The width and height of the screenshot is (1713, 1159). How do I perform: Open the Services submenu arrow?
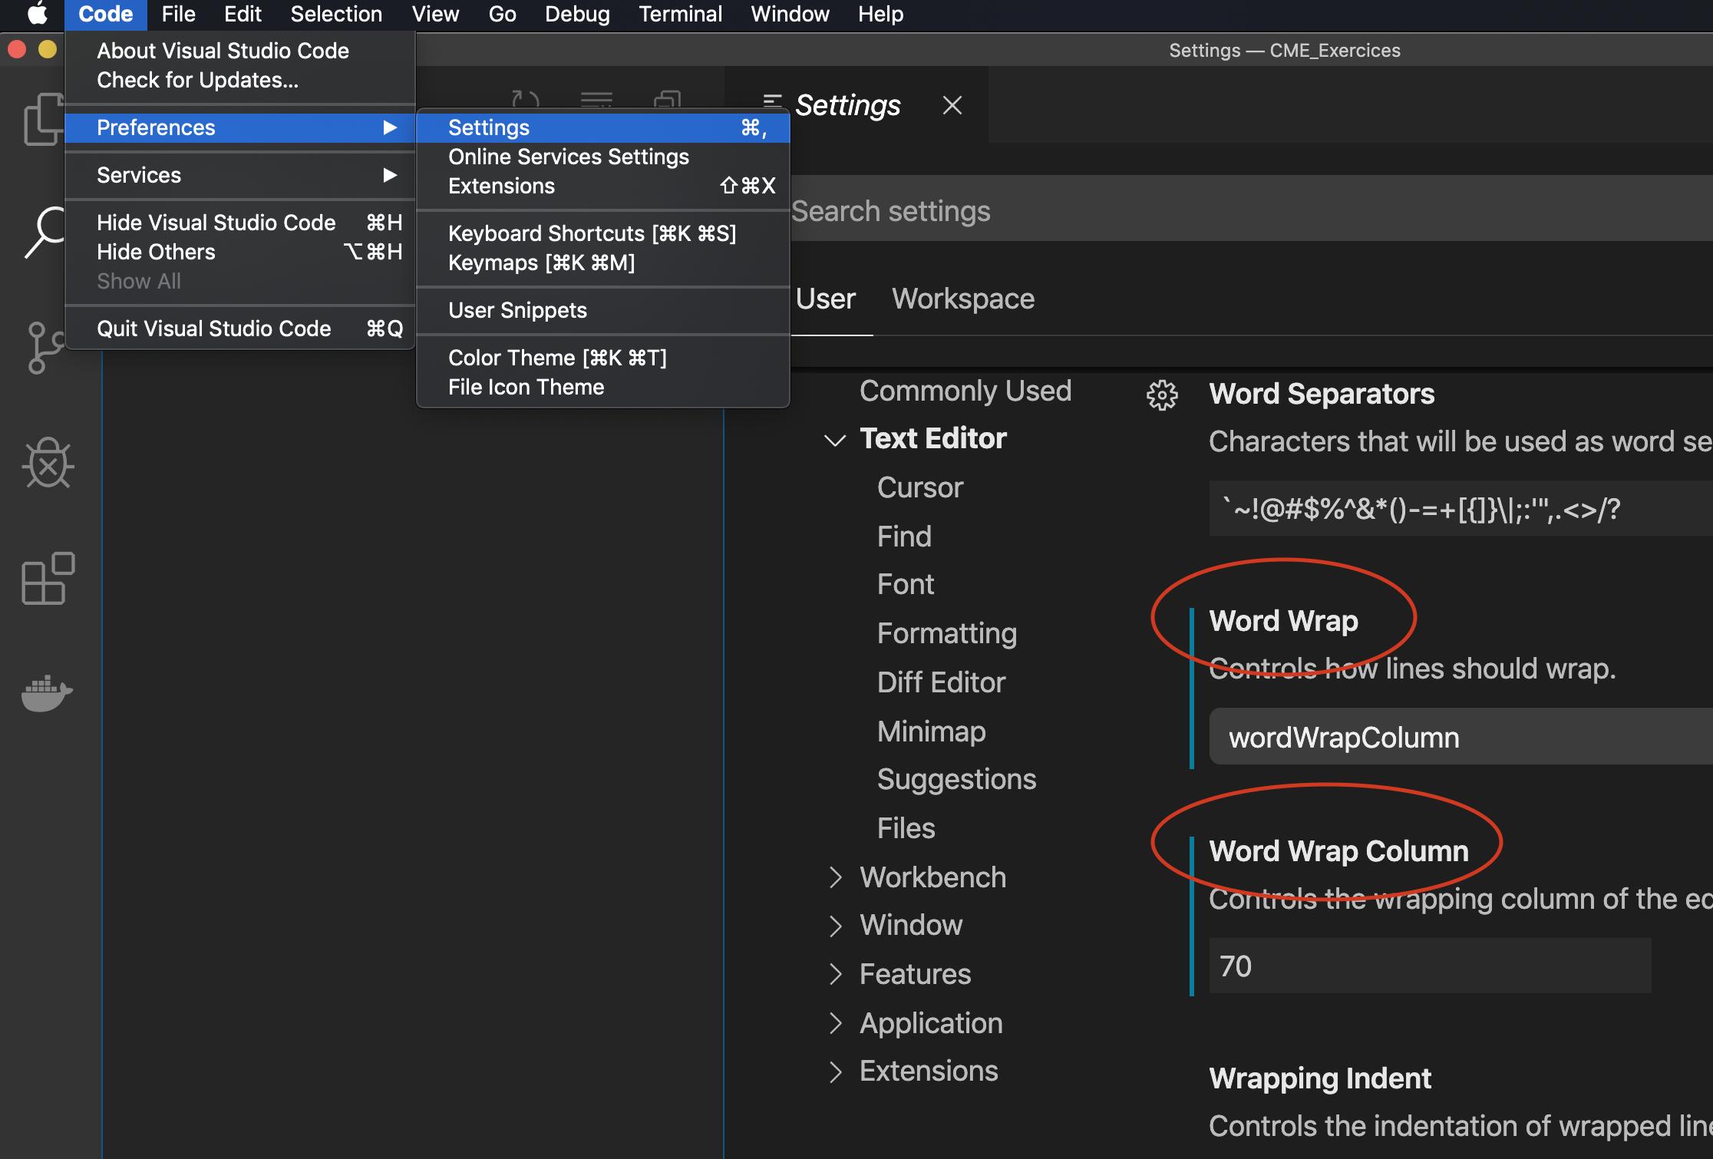tap(390, 175)
